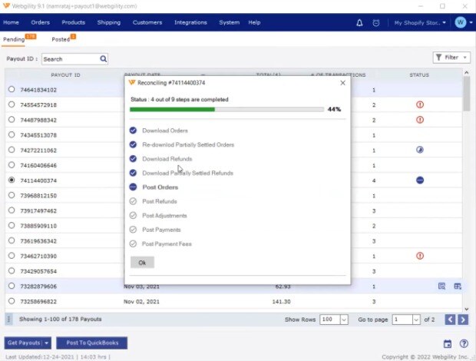476x361 pixels.
Task: Click error status icon for payout 73462710390
Action: 420,256
